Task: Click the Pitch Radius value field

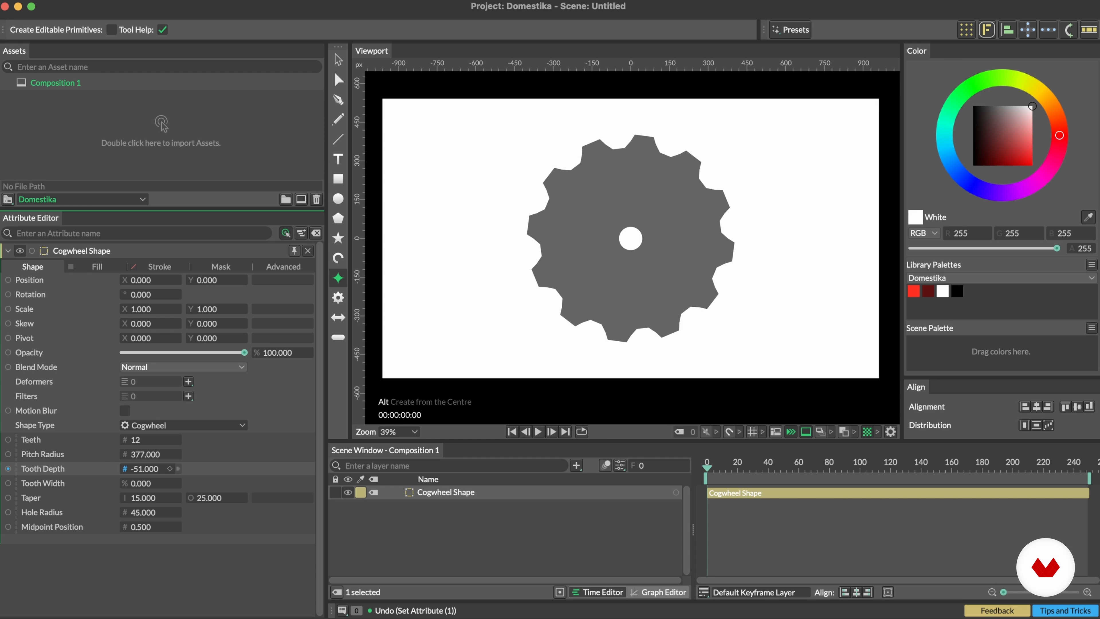Action: point(151,455)
